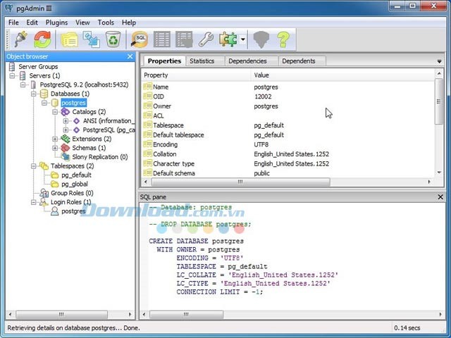The image size is (451, 338).
Task: Switch to the Dependencies tab
Action: 247,61
